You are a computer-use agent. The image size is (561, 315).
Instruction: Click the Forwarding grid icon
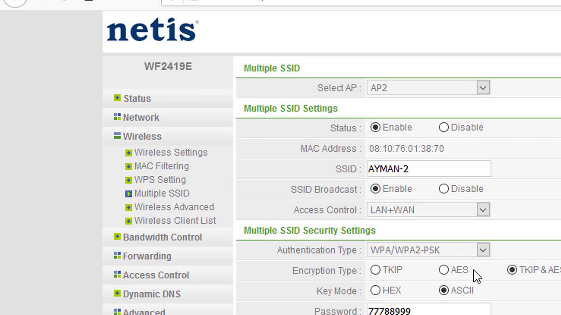pyautogui.click(x=117, y=255)
